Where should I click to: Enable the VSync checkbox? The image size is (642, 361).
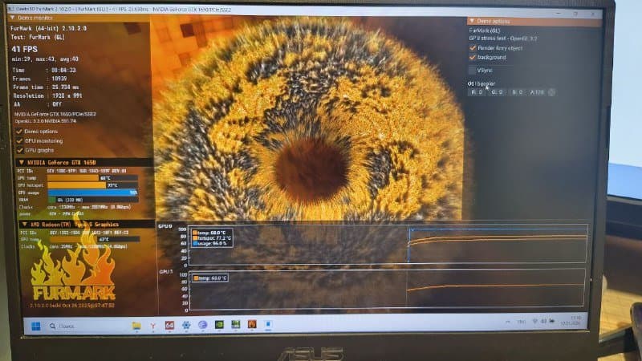(473, 70)
